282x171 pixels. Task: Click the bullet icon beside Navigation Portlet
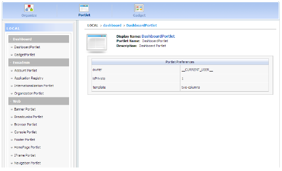pyautogui.click(x=12, y=163)
